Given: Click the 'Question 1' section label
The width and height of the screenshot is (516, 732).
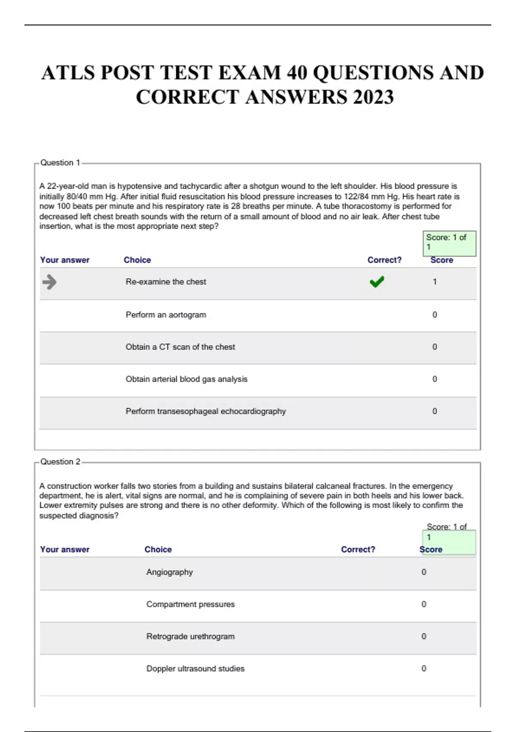Looking at the screenshot, I should (60, 163).
